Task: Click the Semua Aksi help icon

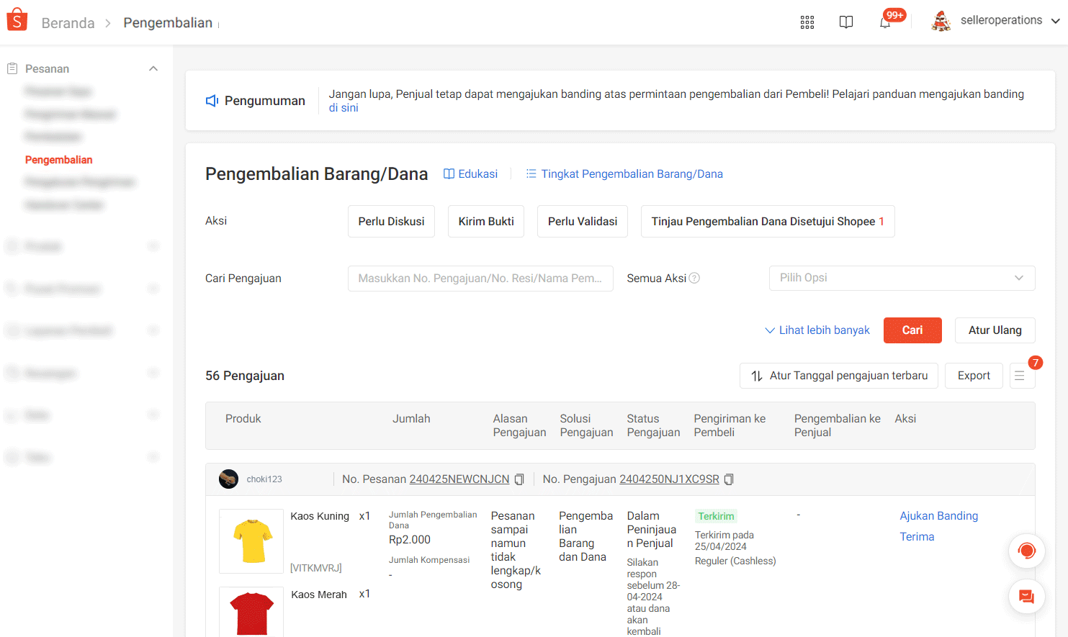Action: pyautogui.click(x=694, y=279)
